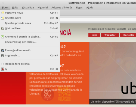Open the Contacte link

tap(121, 29)
